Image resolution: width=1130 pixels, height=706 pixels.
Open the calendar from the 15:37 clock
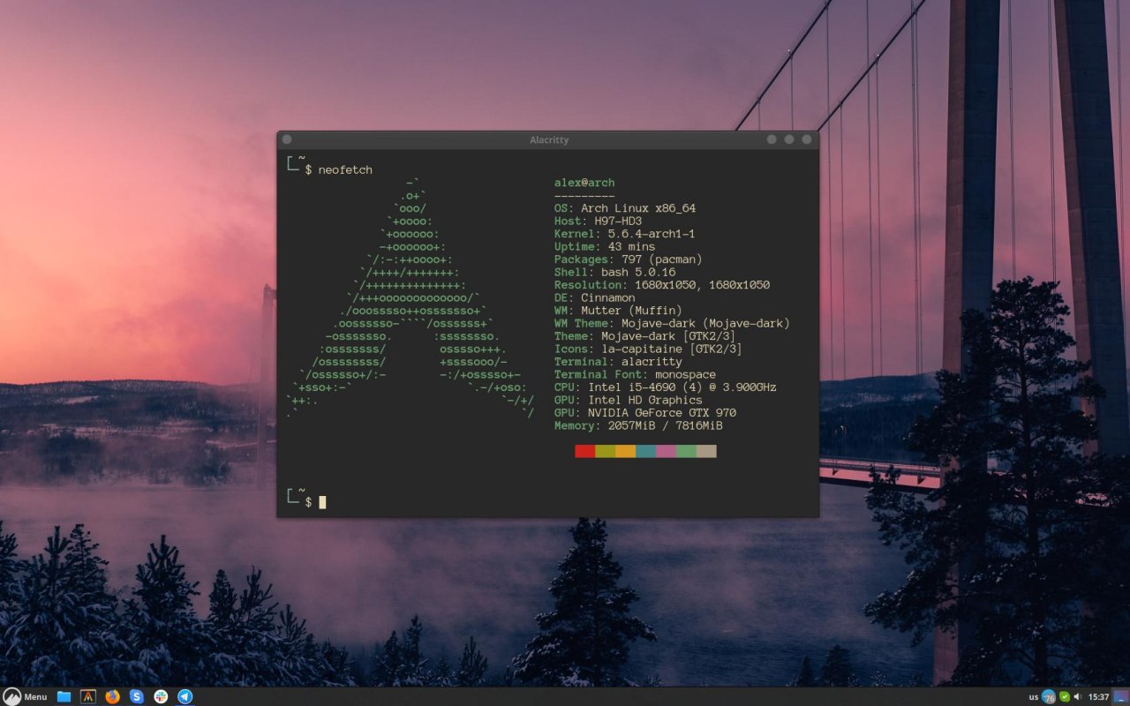[x=1099, y=697]
